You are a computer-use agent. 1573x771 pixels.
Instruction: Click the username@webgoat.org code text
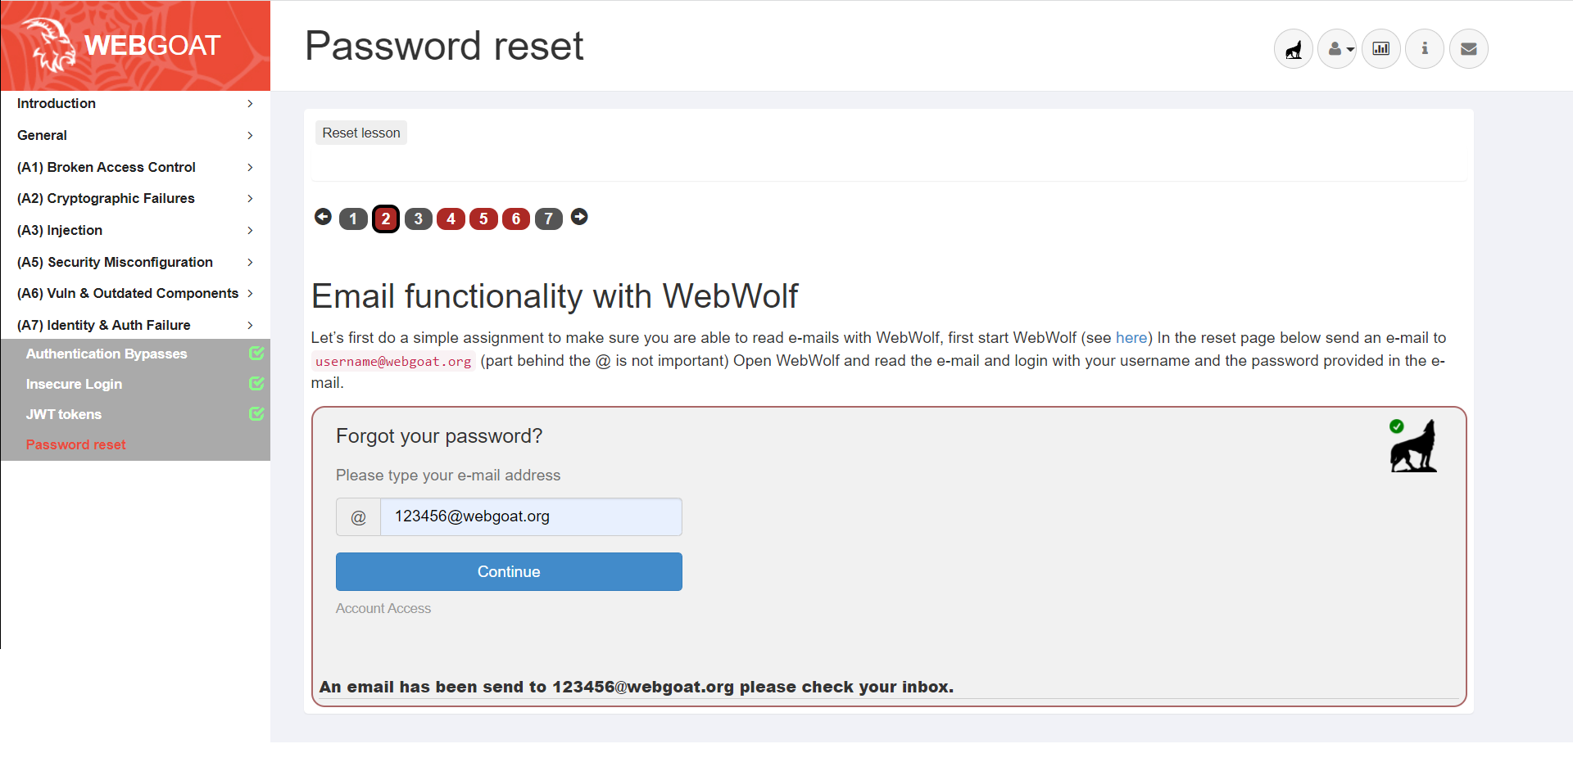393,362
